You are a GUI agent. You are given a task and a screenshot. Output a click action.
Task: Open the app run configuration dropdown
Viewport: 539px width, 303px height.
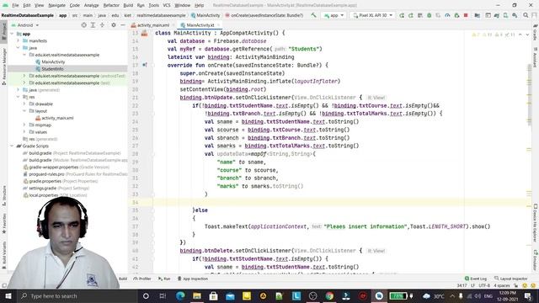point(334,15)
